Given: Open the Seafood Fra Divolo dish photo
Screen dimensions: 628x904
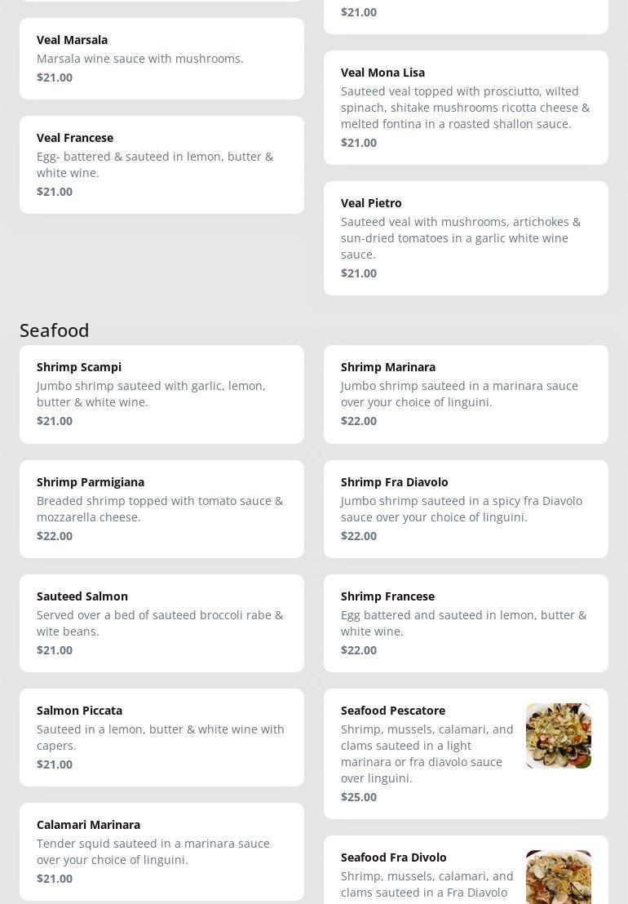Looking at the screenshot, I should (x=558, y=877).
